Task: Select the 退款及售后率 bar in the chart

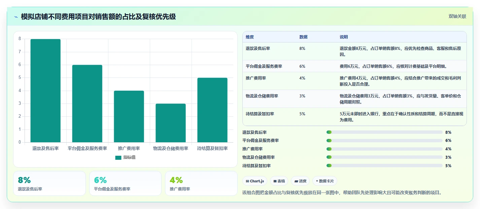Action: (45, 91)
